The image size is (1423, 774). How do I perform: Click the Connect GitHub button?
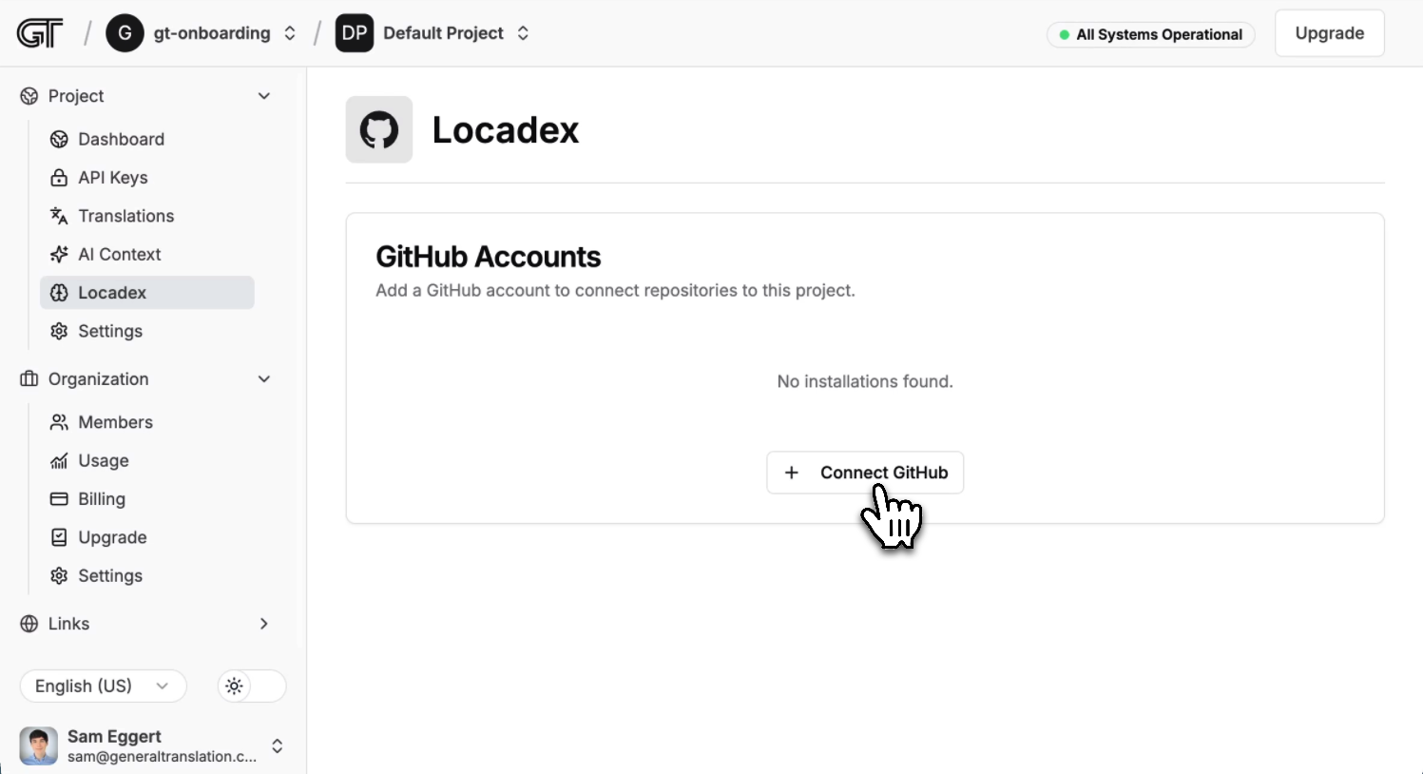865,473
